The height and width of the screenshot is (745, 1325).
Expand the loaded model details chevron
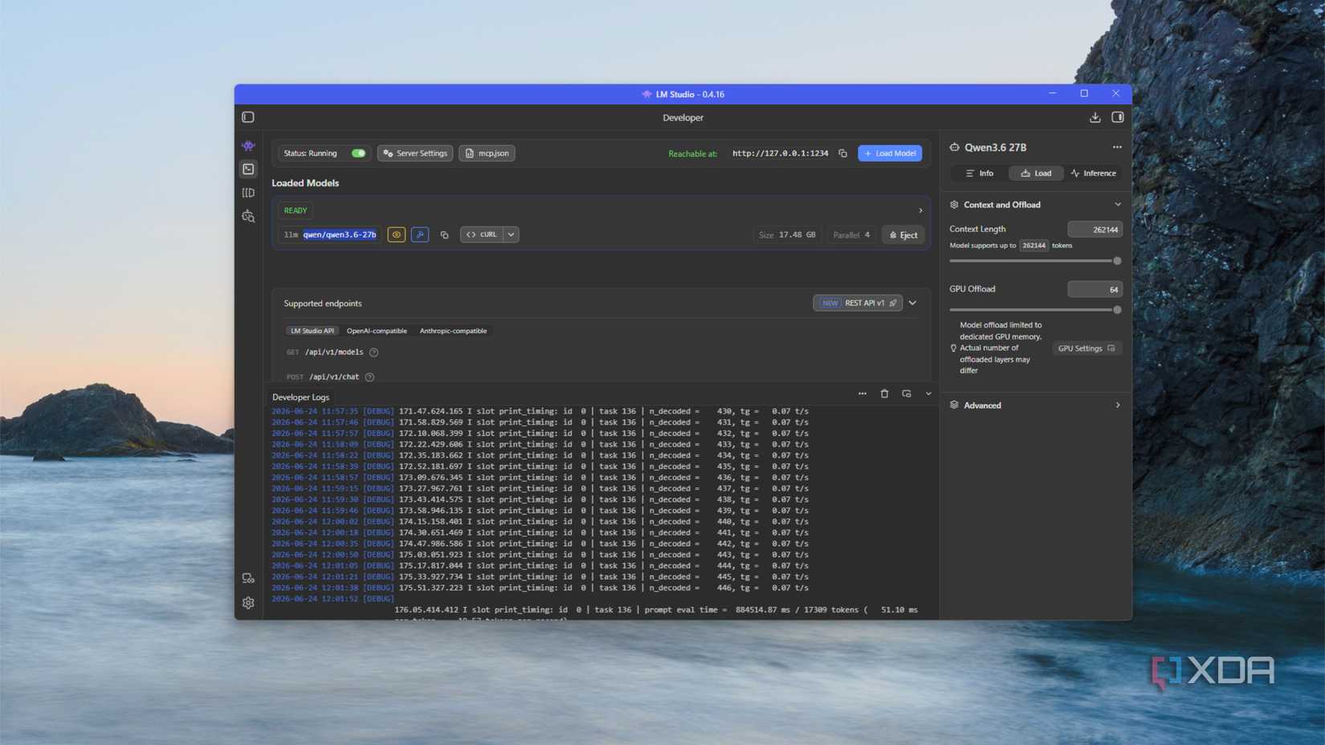(x=920, y=210)
